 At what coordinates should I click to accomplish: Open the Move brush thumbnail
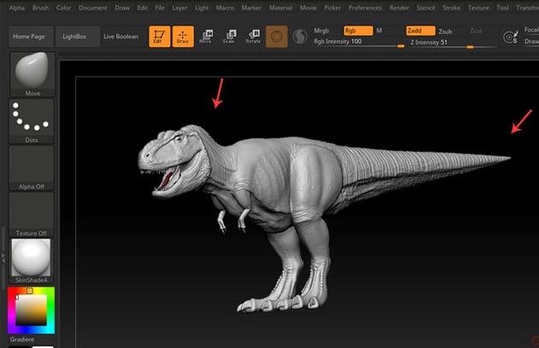pos(33,74)
